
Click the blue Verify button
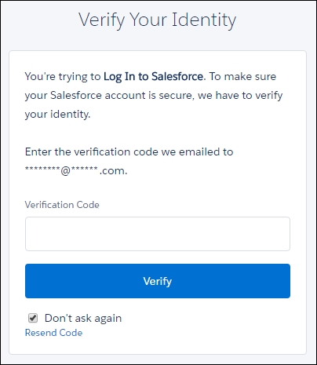click(x=158, y=281)
